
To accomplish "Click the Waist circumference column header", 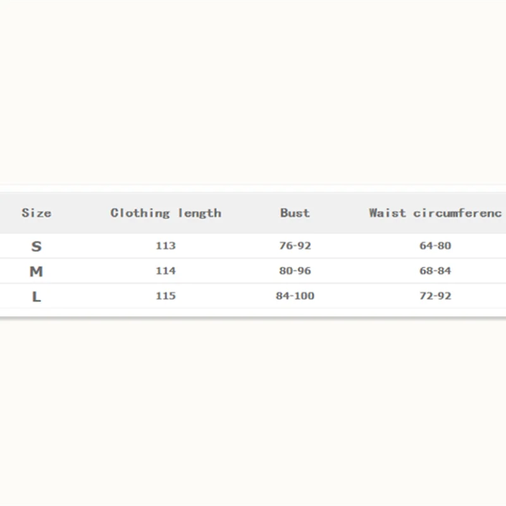I will click(435, 213).
